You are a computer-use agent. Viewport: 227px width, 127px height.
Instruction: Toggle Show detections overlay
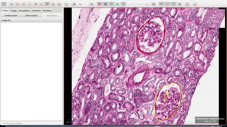click(111, 4)
